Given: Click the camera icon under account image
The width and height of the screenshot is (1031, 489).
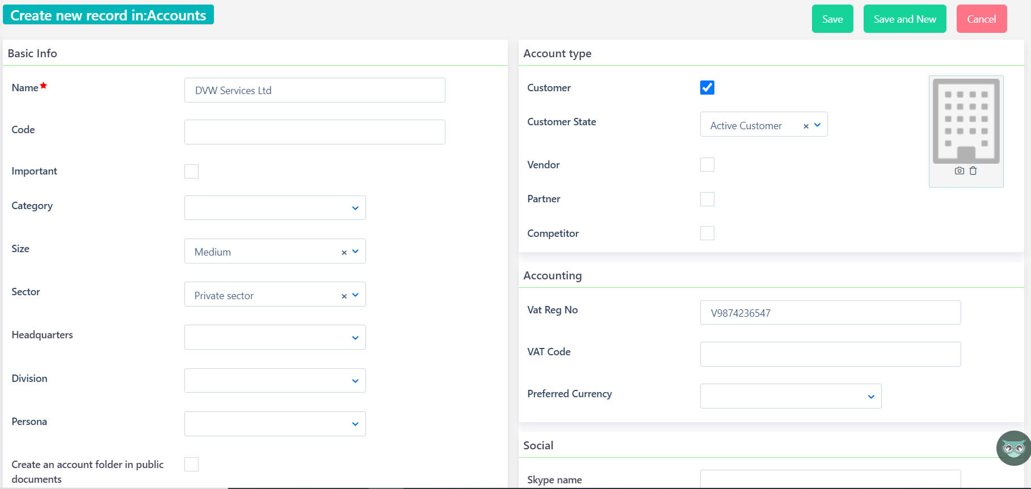Looking at the screenshot, I should coord(960,171).
